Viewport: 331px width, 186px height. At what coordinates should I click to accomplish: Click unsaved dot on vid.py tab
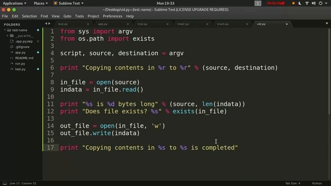(x=287, y=24)
